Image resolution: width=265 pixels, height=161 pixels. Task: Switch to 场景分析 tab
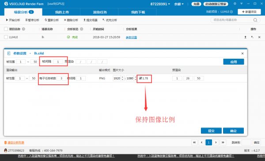(x=23, y=12)
